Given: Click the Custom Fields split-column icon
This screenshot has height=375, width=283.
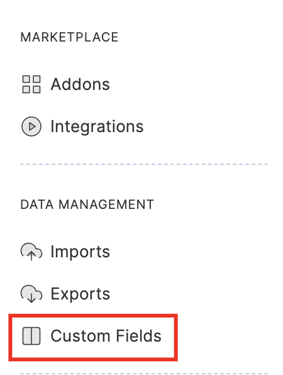Looking at the screenshot, I should (x=31, y=336).
